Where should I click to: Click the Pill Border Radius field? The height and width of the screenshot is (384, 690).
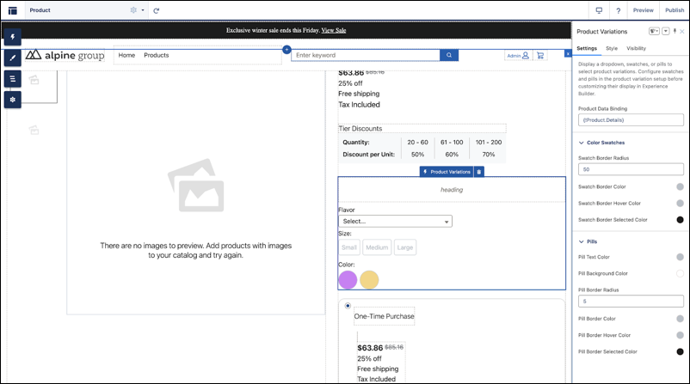[x=631, y=302]
